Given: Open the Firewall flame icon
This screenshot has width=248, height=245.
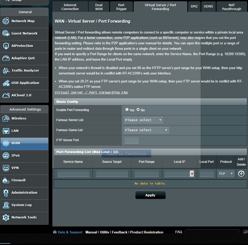Looking at the screenshot, I should [x=6, y=180].
